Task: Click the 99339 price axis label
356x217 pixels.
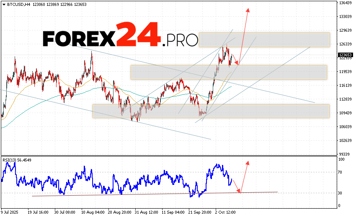Action: 345,154
